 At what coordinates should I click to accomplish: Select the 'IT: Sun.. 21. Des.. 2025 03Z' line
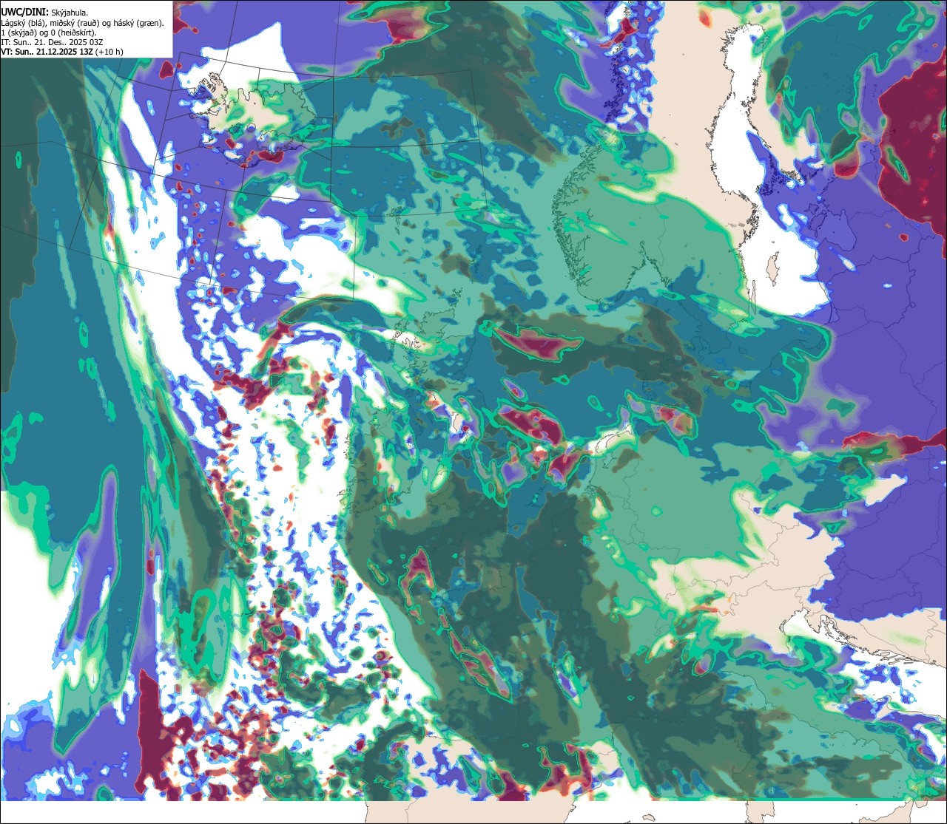pos(52,43)
